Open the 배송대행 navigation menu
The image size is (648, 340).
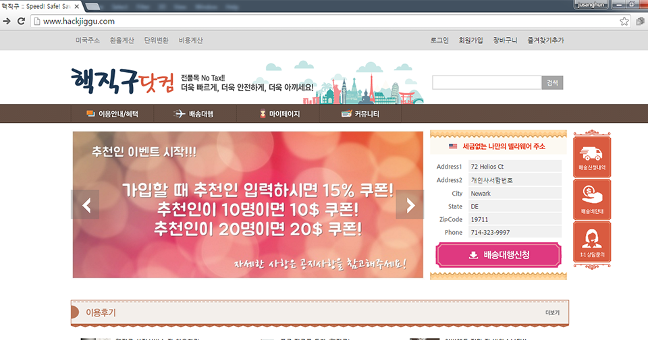tap(194, 114)
